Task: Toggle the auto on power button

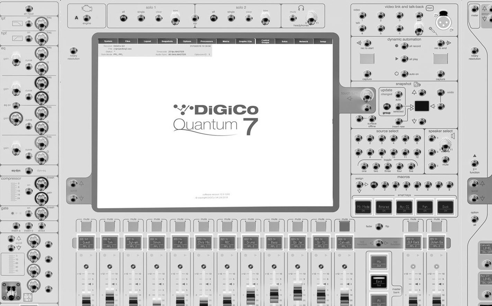Action: [404, 74]
